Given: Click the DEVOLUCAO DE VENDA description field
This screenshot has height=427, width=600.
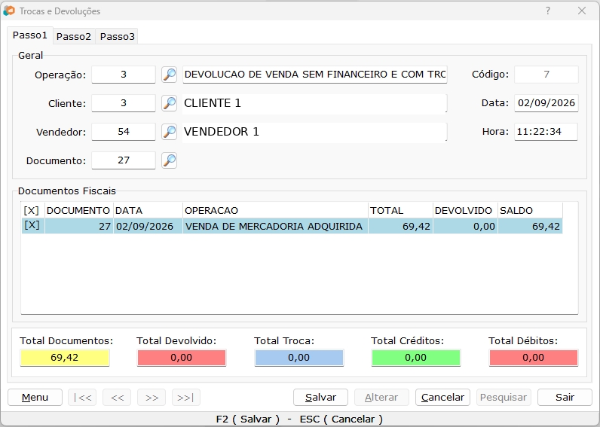Looking at the screenshot, I should tap(314, 75).
